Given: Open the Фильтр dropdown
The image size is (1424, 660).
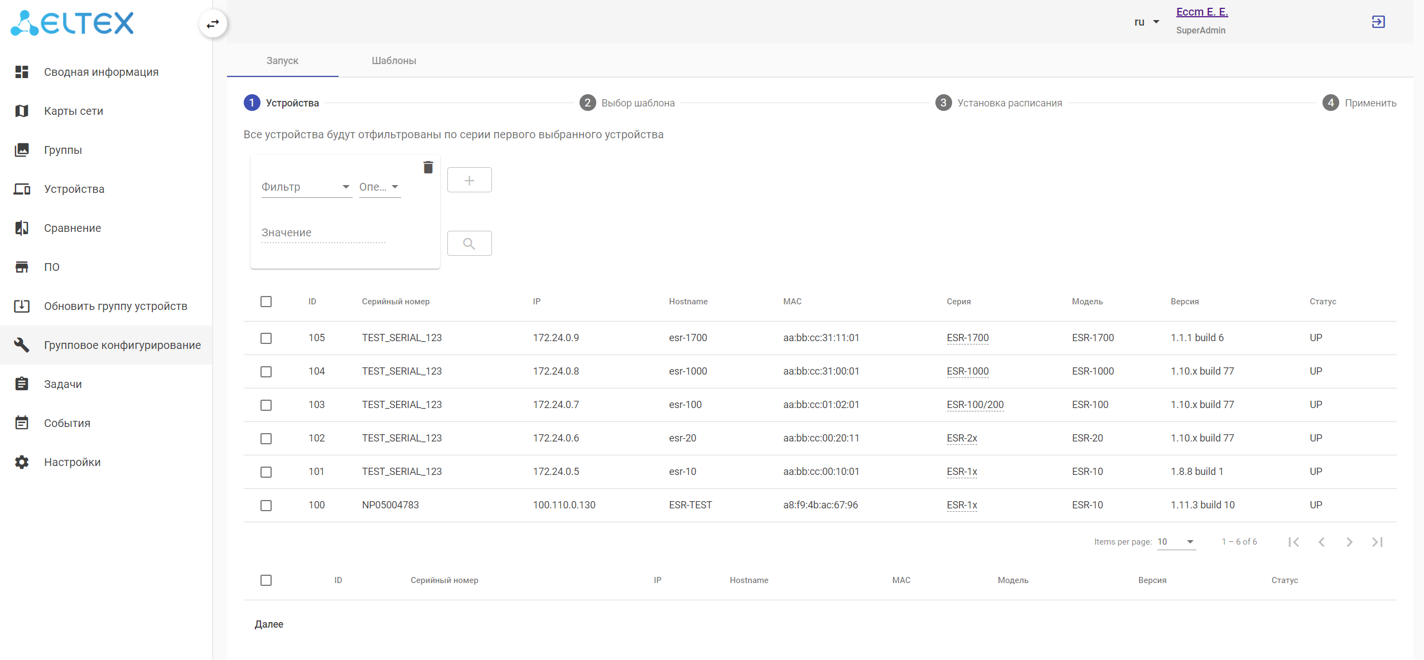Looking at the screenshot, I should [x=306, y=187].
